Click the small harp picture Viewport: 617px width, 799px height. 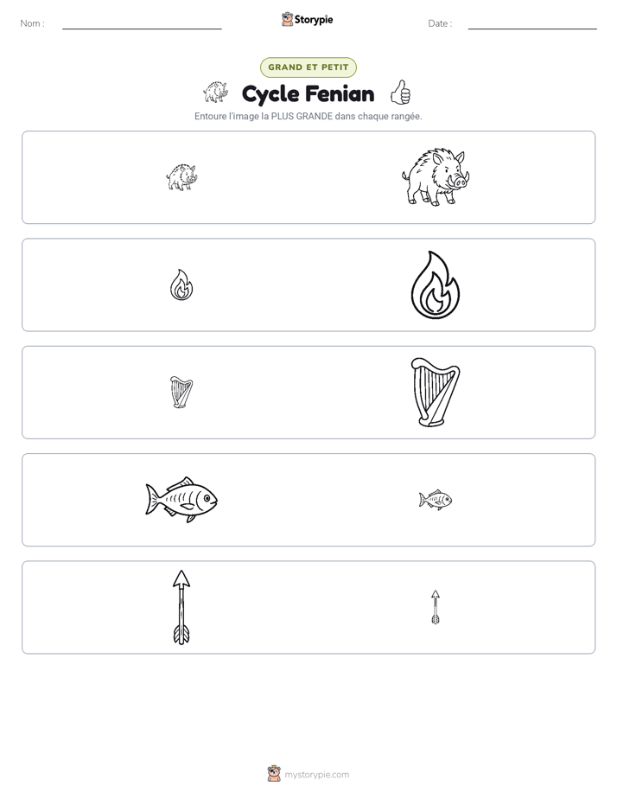coord(181,393)
